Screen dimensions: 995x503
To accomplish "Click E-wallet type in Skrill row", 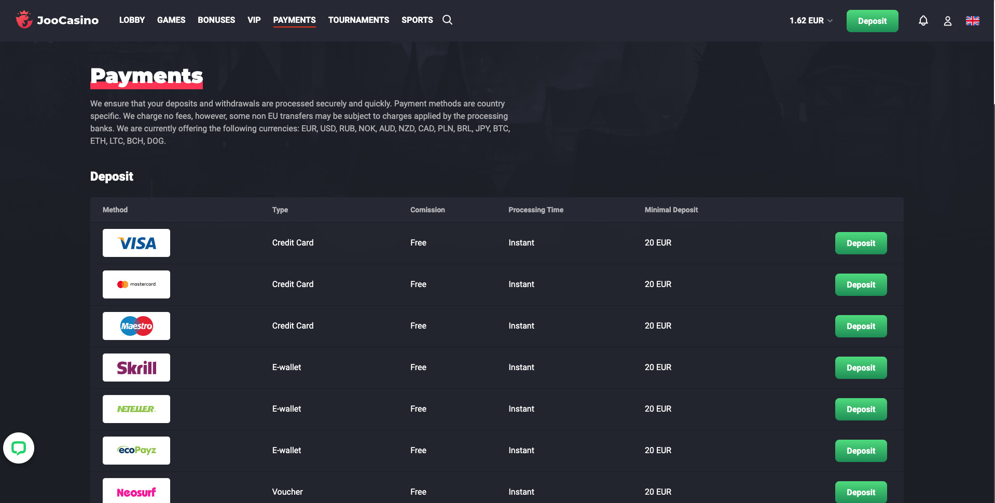I will pyautogui.click(x=286, y=367).
